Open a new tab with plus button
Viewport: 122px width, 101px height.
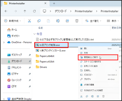pos(54,3)
